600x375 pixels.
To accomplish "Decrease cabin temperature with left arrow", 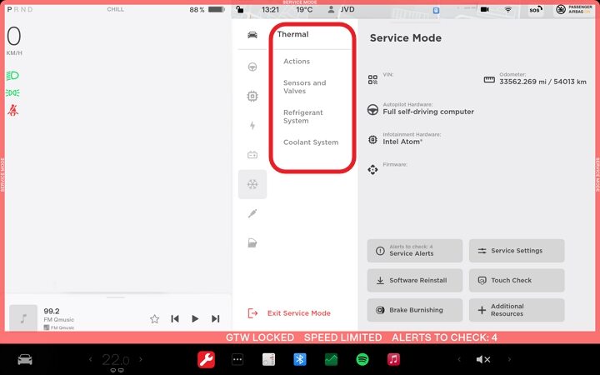I will (90, 360).
